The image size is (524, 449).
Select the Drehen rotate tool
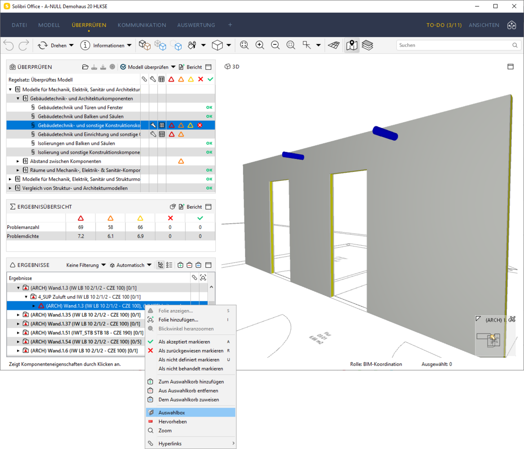52,45
